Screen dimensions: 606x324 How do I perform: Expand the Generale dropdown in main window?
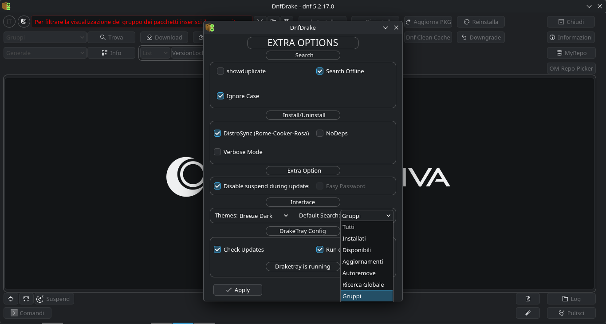click(x=45, y=53)
